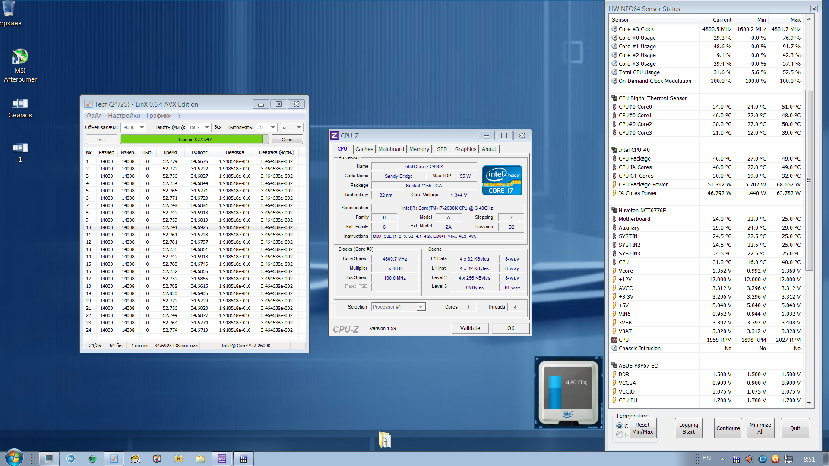Click the LinX checkmark taskbar icon

pos(114,459)
